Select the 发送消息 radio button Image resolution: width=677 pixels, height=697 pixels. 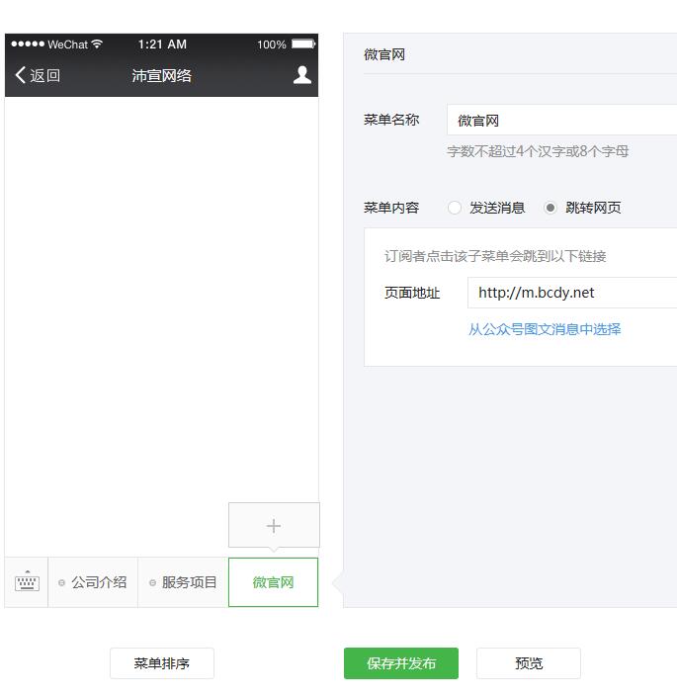(455, 208)
